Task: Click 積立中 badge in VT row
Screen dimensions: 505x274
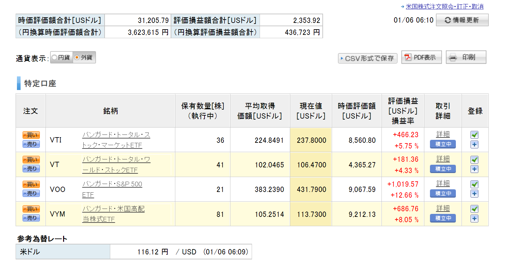Action: click(x=443, y=169)
